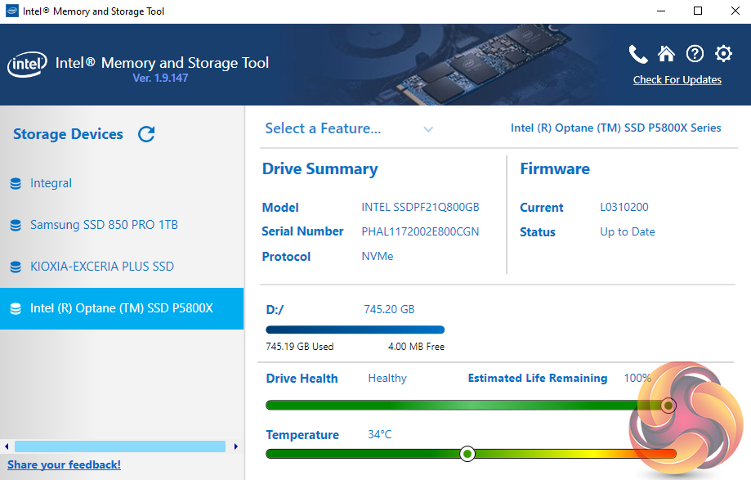Open the Share your feedback link
Screen dimensions: 751x480
click(64, 464)
